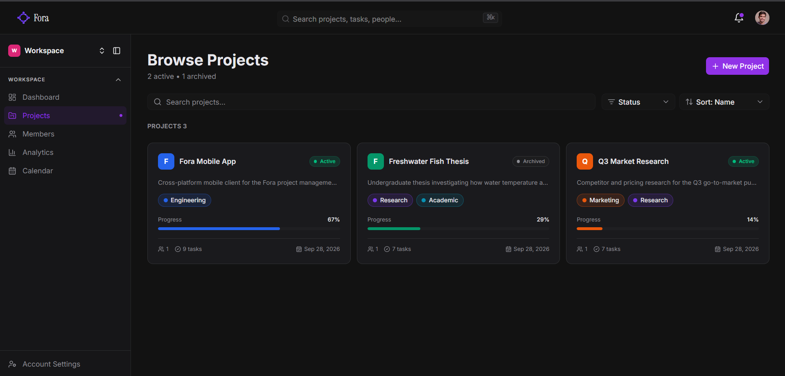
Task: Open the Calendar page
Action: coord(65,171)
